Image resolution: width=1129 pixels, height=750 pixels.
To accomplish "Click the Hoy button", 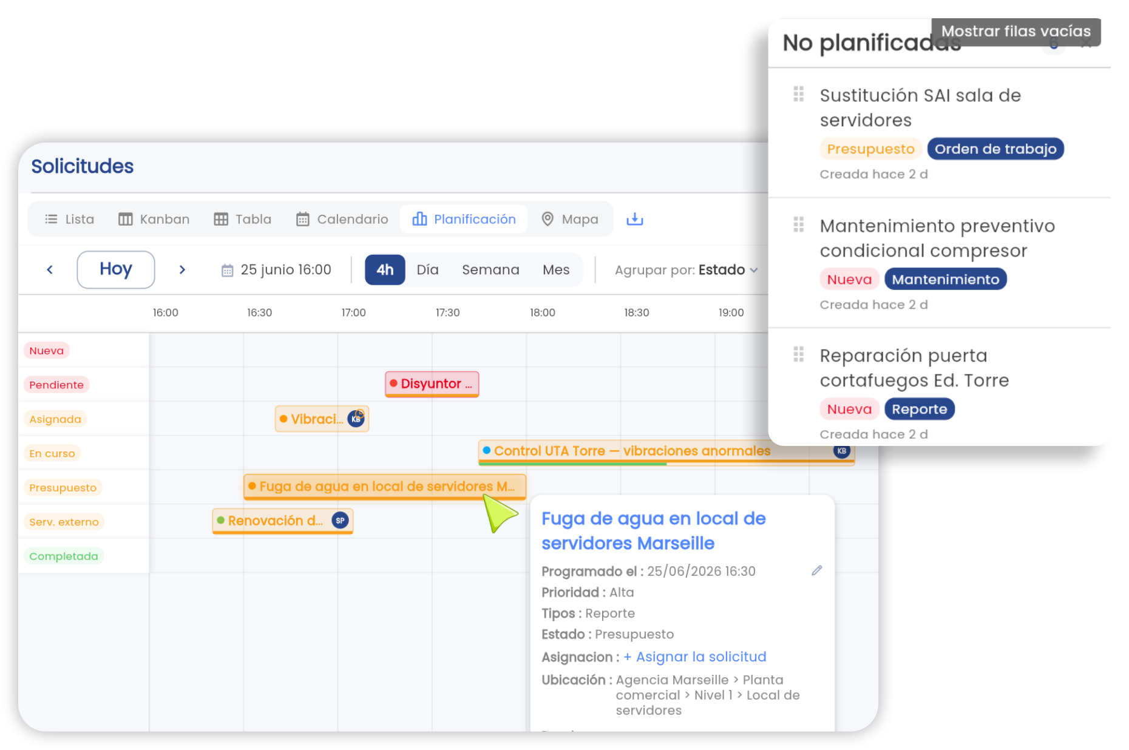I will (x=115, y=269).
